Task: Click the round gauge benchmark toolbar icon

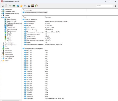Action: point(36,6)
